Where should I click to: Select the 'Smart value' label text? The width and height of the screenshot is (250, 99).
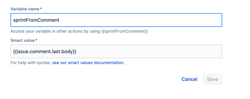pos(23,41)
